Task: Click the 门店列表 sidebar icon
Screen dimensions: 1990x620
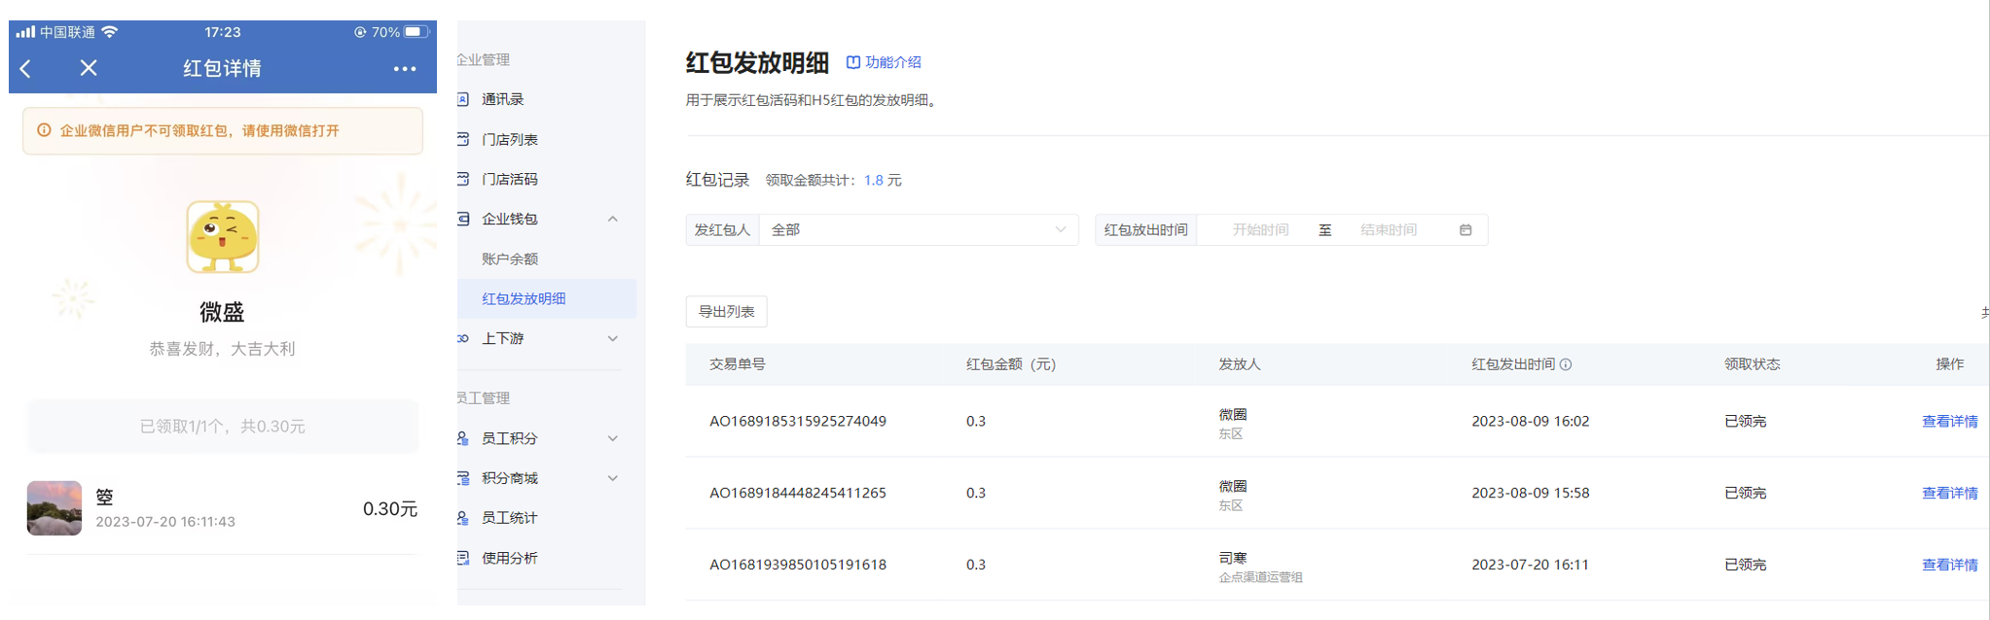Action: click(464, 139)
